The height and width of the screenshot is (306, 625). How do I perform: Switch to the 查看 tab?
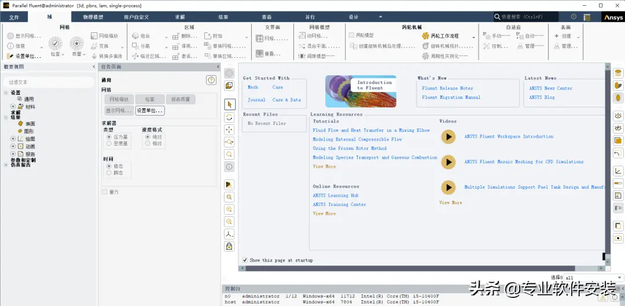[x=267, y=17]
